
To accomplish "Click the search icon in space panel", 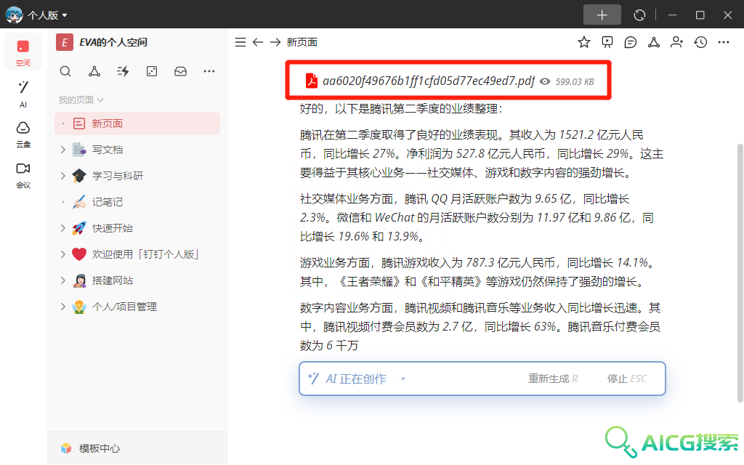I will click(x=65, y=72).
